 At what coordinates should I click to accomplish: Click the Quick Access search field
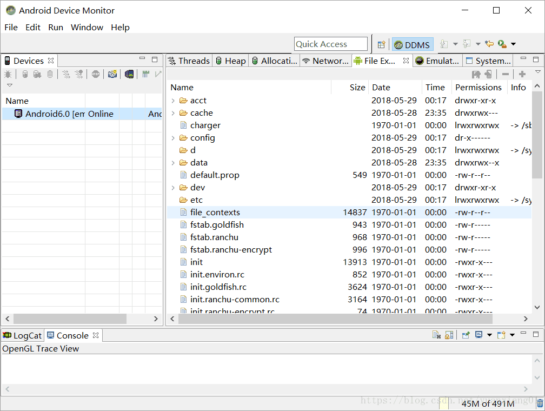coord(331,44)
